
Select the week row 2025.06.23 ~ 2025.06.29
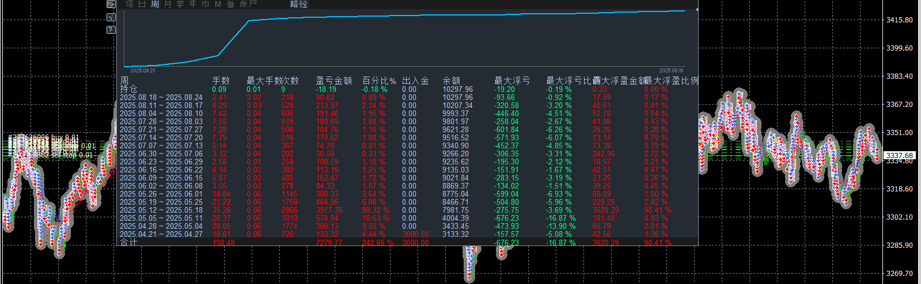tap(161, 162)
